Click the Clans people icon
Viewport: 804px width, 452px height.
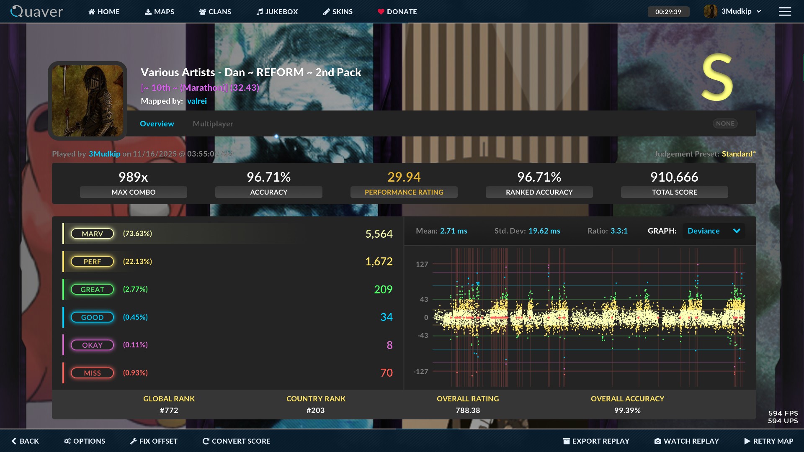(x=203, y=12)
